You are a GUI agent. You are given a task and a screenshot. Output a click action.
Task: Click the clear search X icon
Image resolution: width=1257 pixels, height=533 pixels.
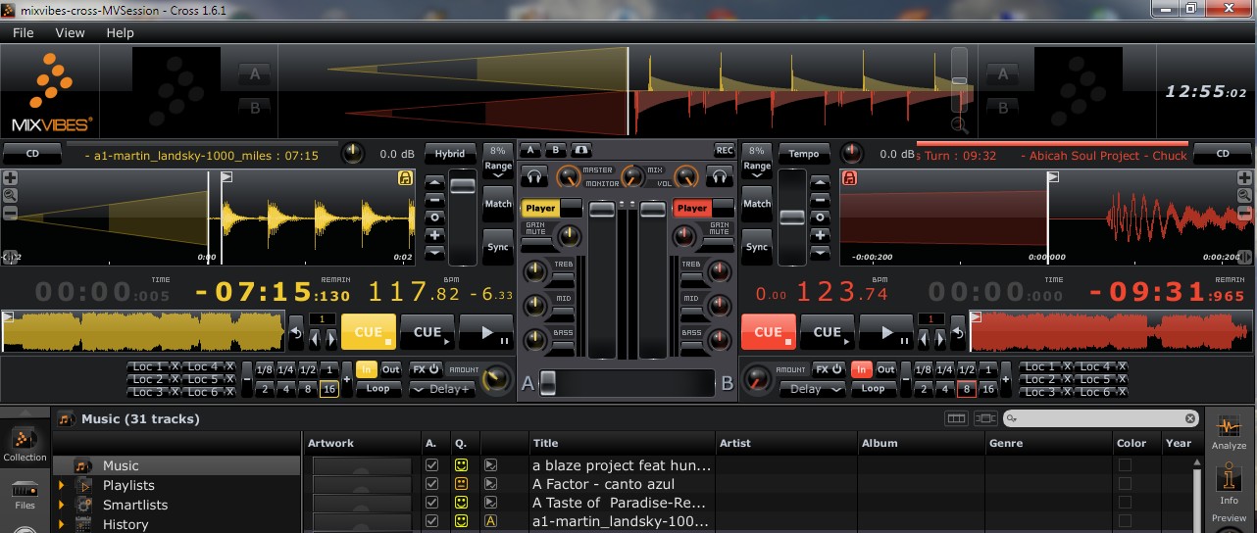pos(1190,418)
